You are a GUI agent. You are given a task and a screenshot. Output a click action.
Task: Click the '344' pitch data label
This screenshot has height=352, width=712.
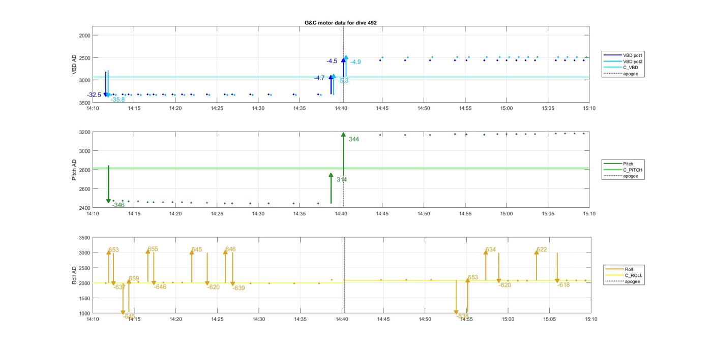coord(354,139)
